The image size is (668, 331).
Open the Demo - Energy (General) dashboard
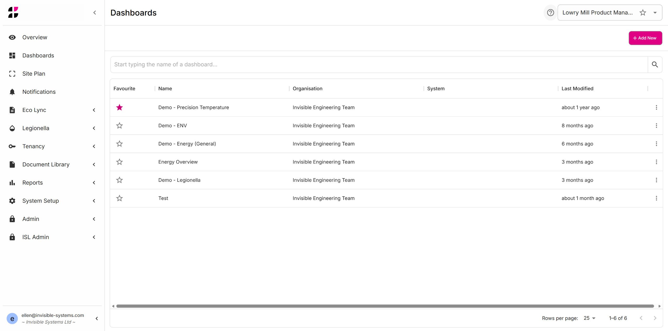(187, 144)
